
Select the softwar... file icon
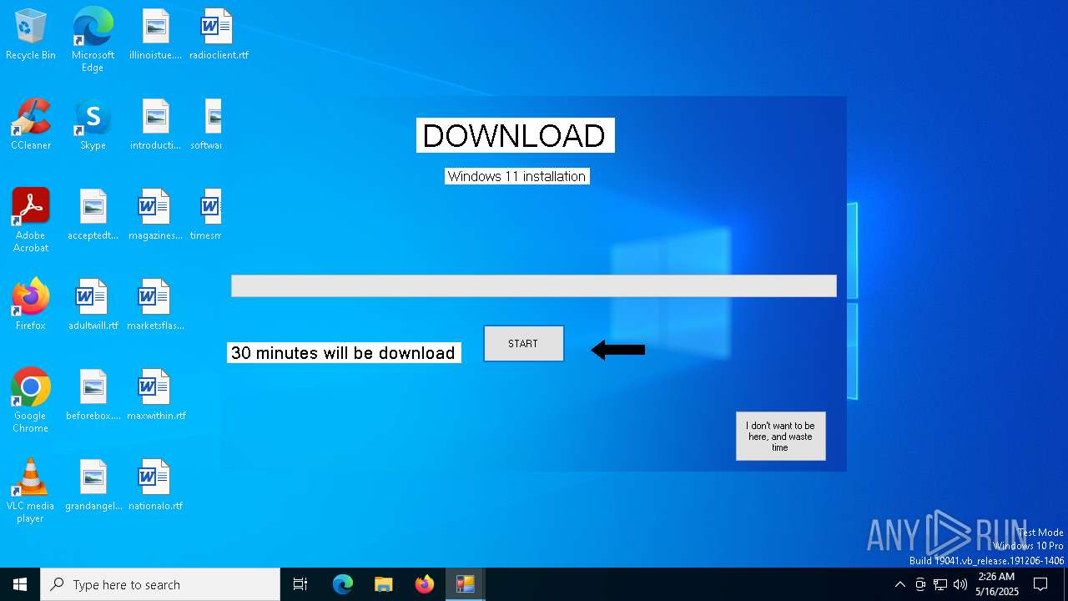click(207, 125)
